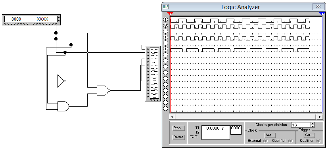Select the External clock radio button
Viewport: 328px width, 149px height.
265,141
